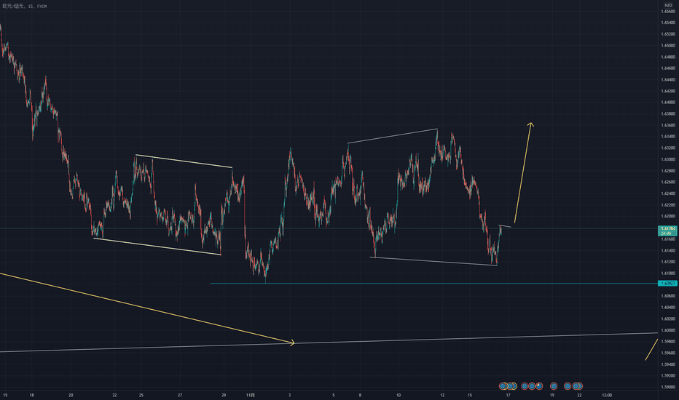Click the date 20 on time axis
The height and width of the screenshot is (400, 679).
[x=71, y=395]
